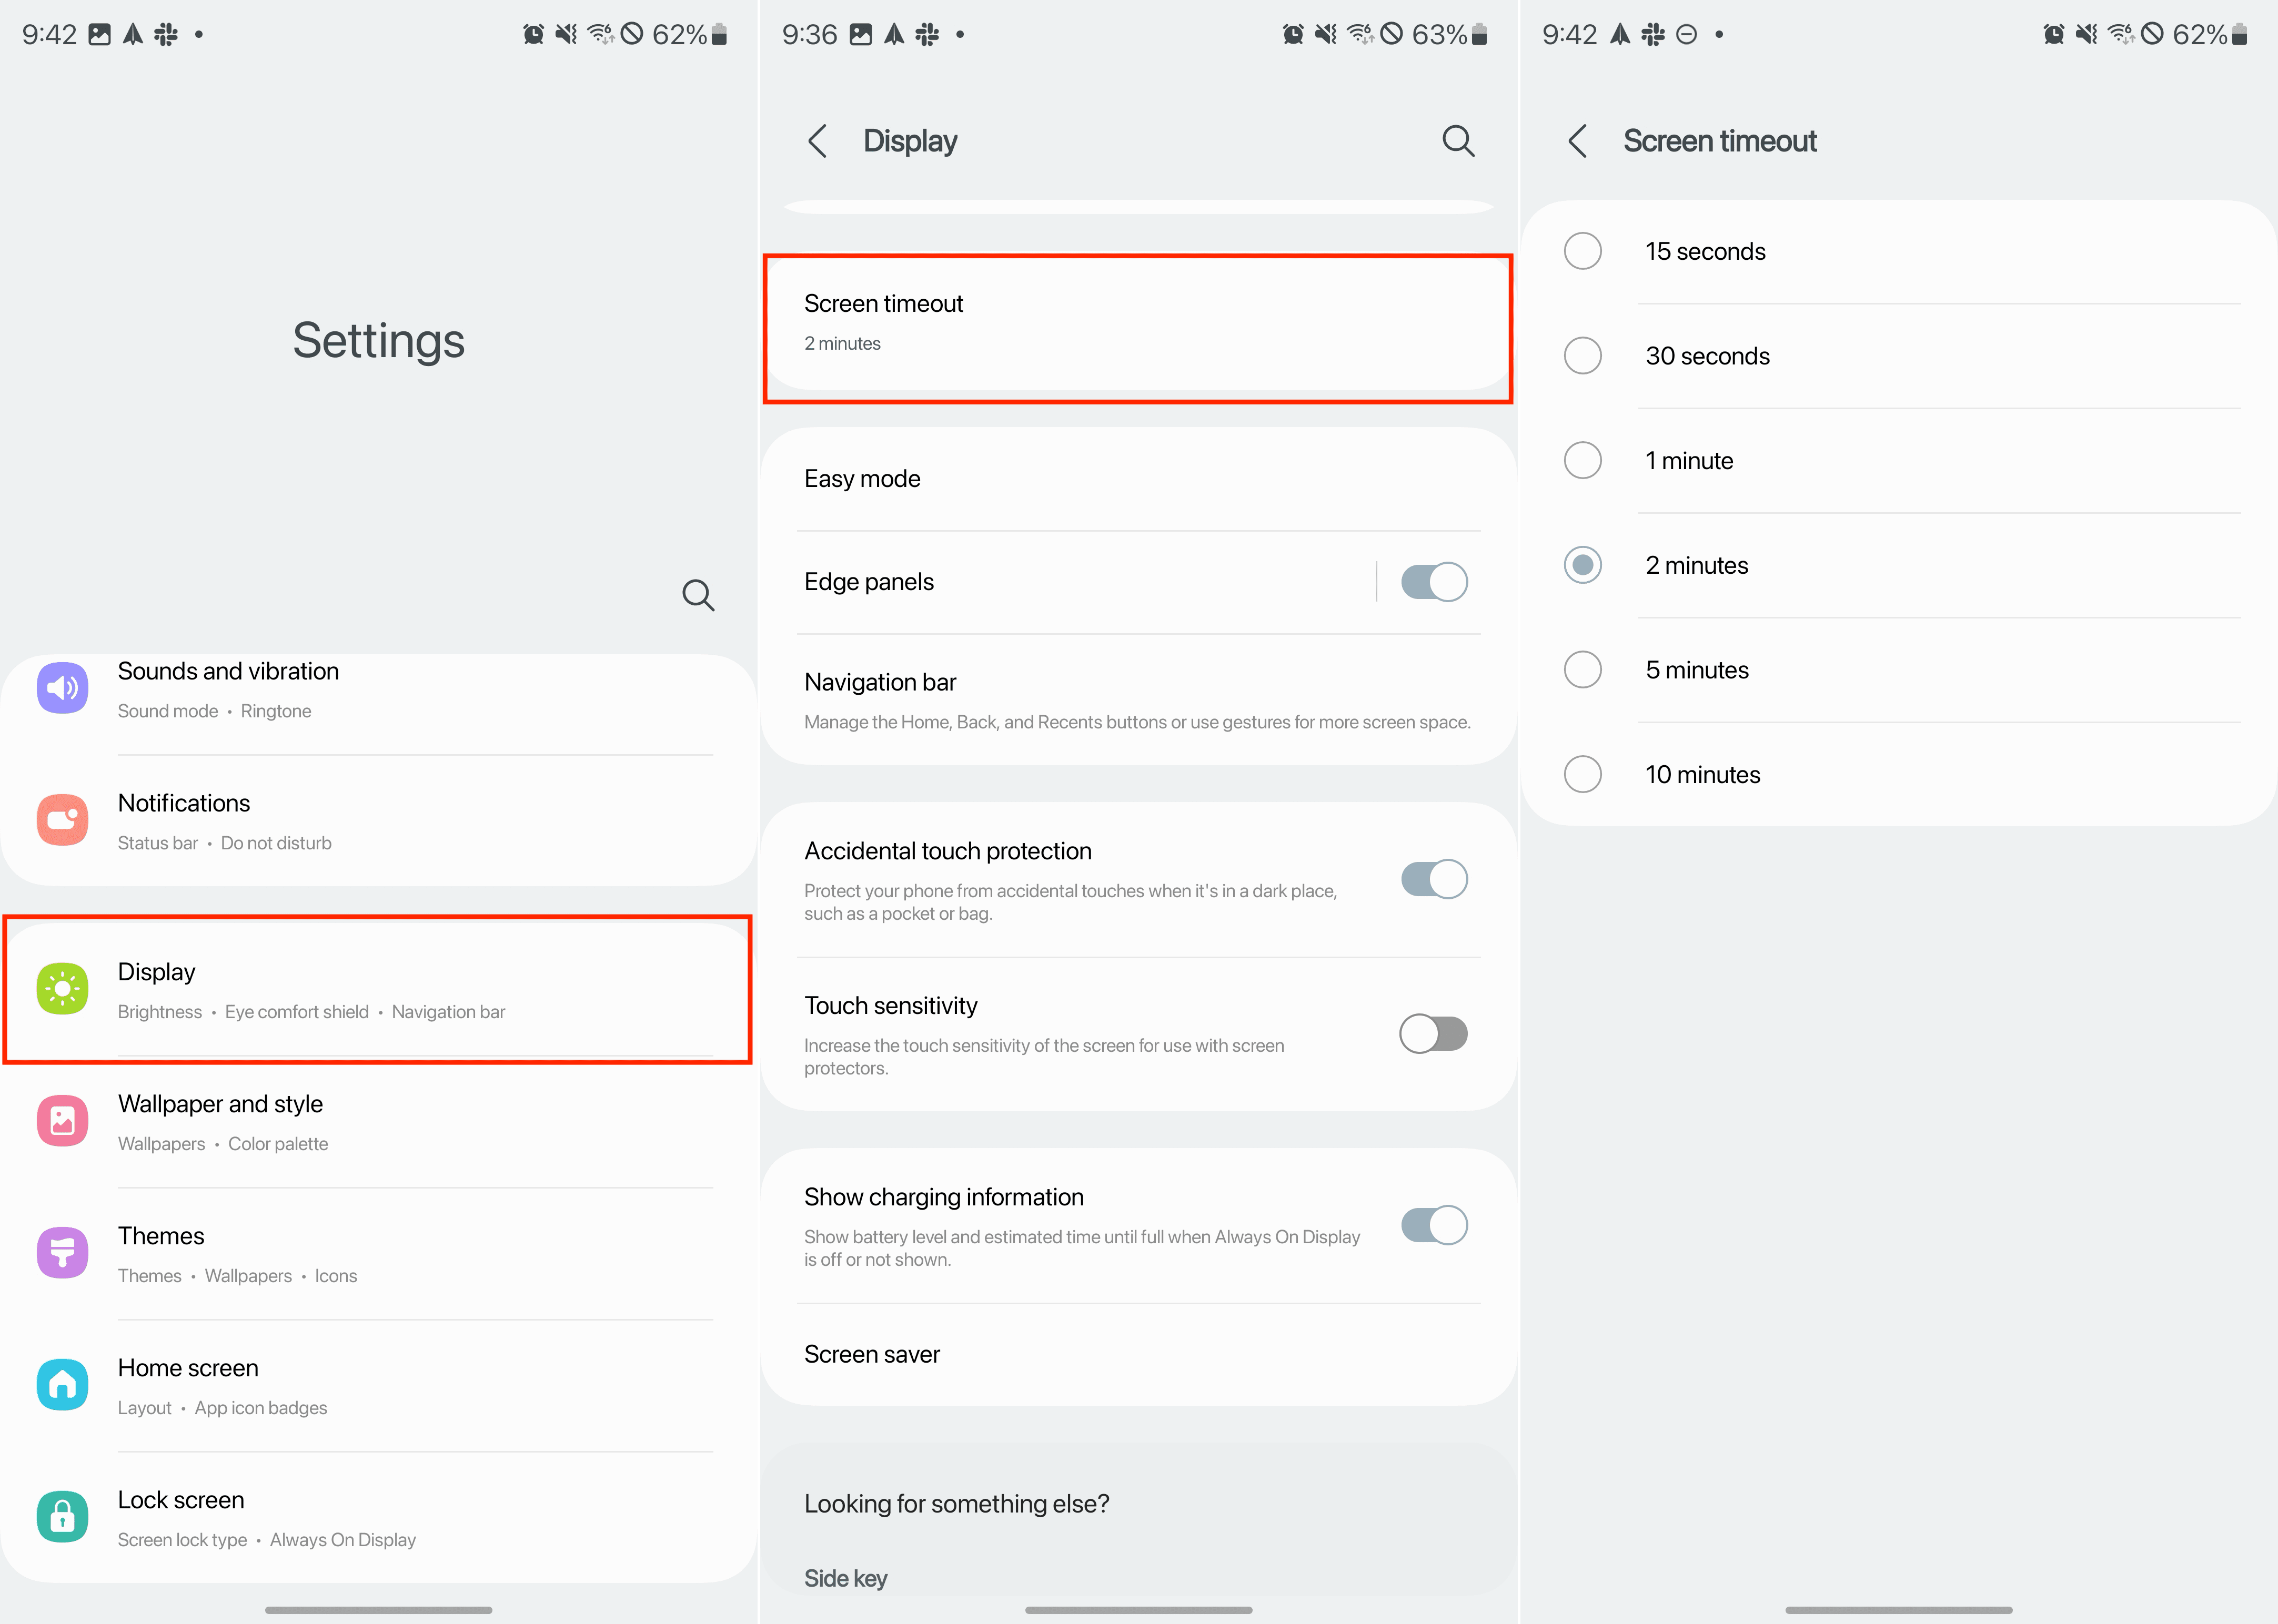The width and height of the screenshot is (2278, 1624).
Task: Tap gallery picture icon in Settings status bar
Action: click(x=100, y=35)
